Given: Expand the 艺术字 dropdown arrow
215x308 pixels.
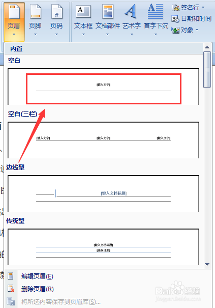Looking at the screenshot, I should pos(132,35).
